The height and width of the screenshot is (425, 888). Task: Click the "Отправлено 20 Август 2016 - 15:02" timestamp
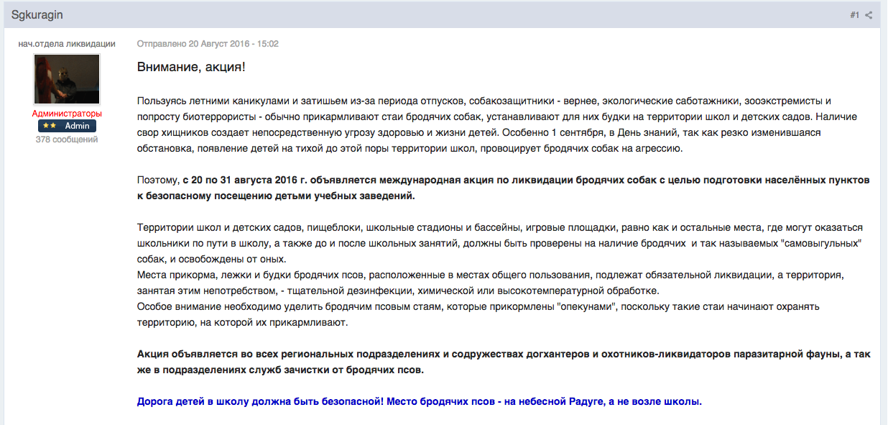point(208,44)
